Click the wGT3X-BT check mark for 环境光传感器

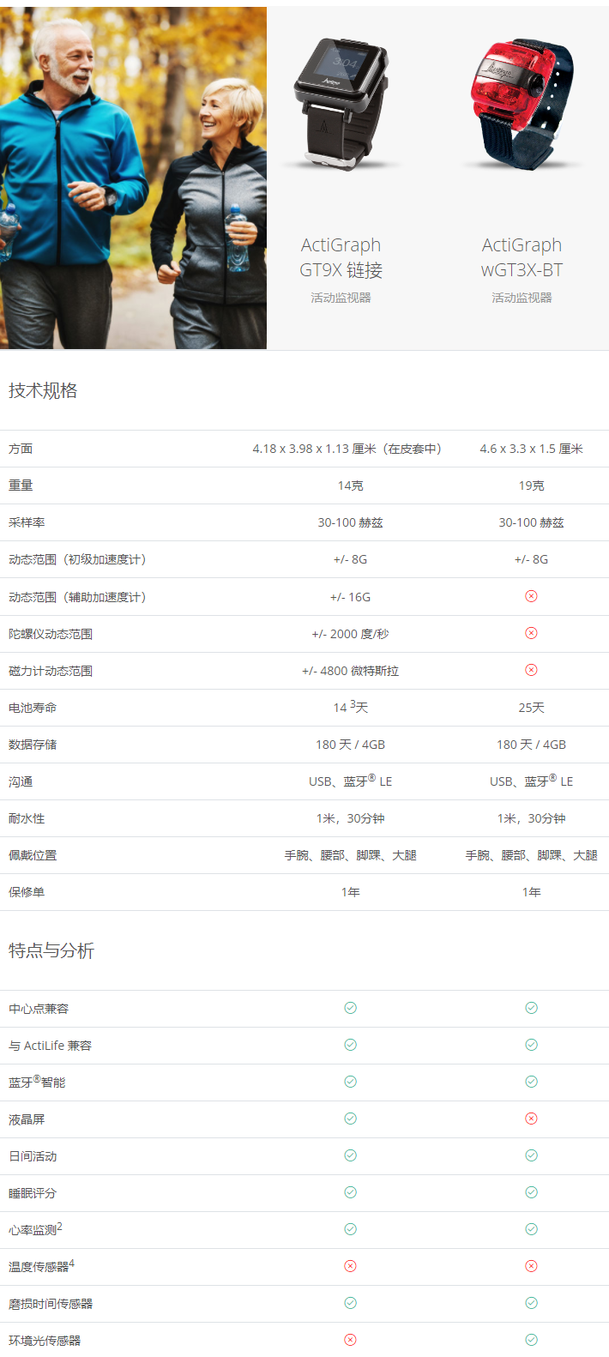(531, 1340)
